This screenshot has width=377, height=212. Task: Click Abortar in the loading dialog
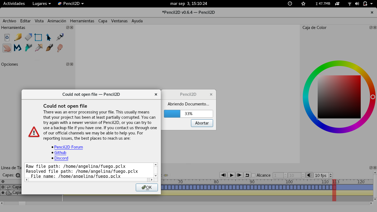point(202,123)
